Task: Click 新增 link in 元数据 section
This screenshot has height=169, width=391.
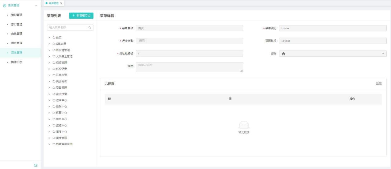Action: tap(379, 84)
